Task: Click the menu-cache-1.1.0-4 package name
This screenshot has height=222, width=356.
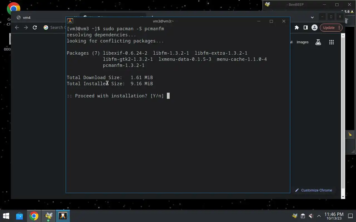Action: click(x=242, y=59)
